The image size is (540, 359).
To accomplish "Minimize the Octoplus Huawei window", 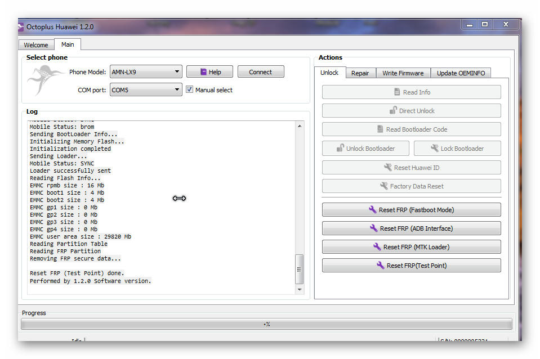I will coord(470,24).
